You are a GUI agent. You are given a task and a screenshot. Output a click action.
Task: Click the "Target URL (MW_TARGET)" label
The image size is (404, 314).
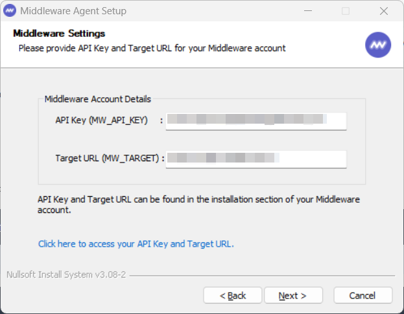point(107,158)
